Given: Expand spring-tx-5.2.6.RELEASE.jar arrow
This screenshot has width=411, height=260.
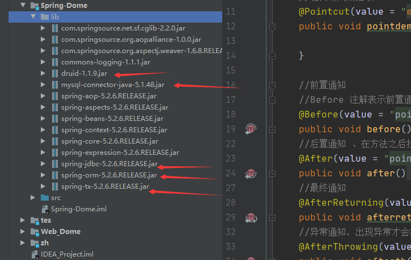Looking at the screenshot, I should point(43,187).
